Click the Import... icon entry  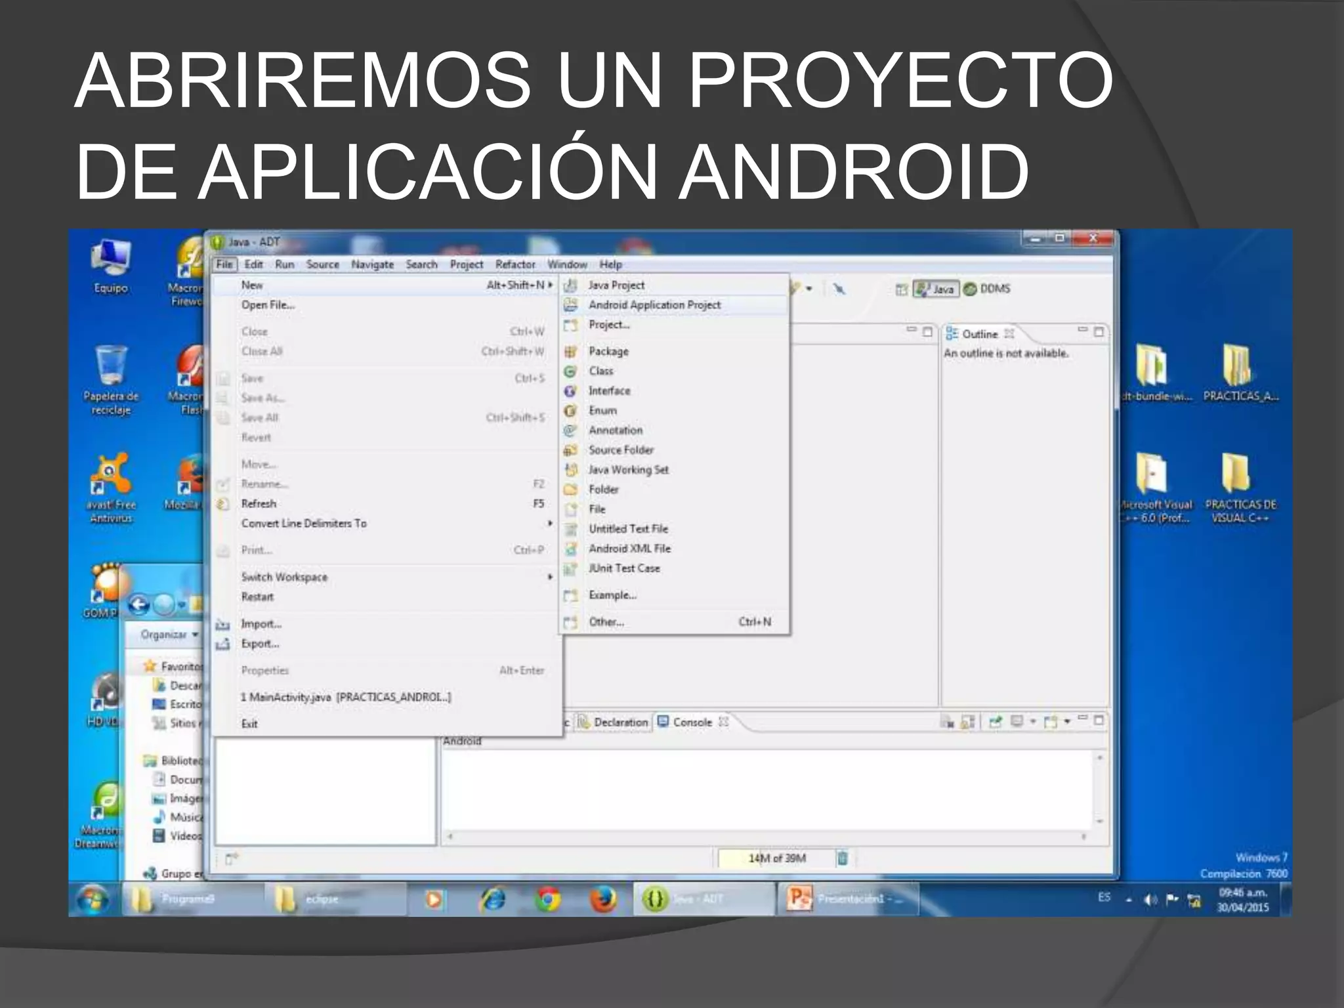tap(223, 624)
